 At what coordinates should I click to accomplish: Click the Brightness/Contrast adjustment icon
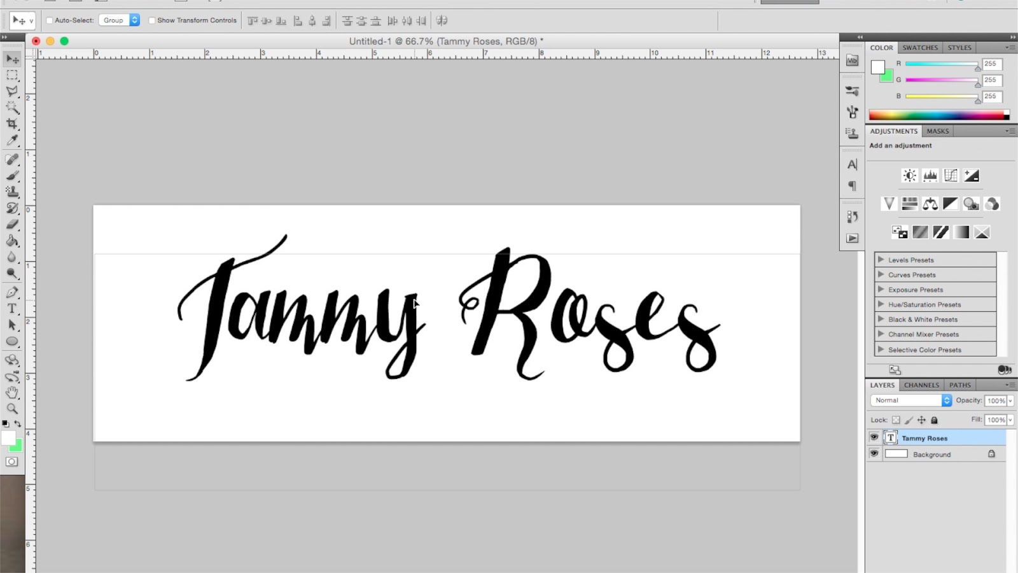click(910, 176)
